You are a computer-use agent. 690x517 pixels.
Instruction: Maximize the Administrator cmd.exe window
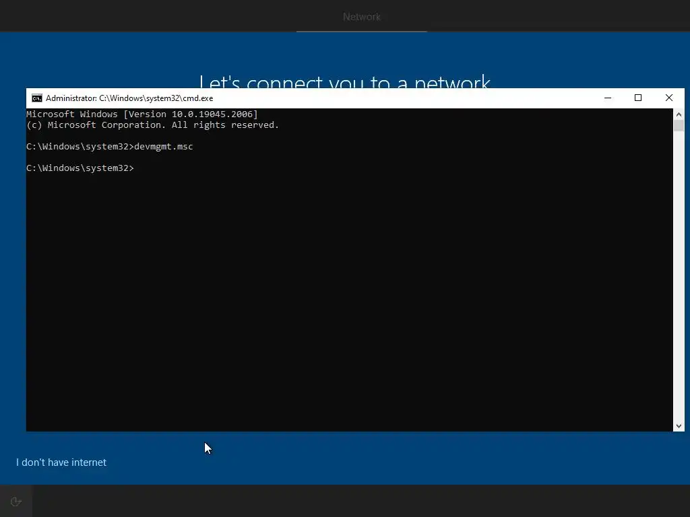point(638,98)
